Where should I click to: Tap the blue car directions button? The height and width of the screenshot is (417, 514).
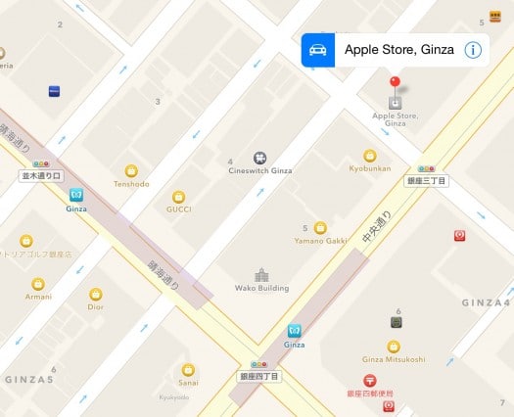(318, 50)
